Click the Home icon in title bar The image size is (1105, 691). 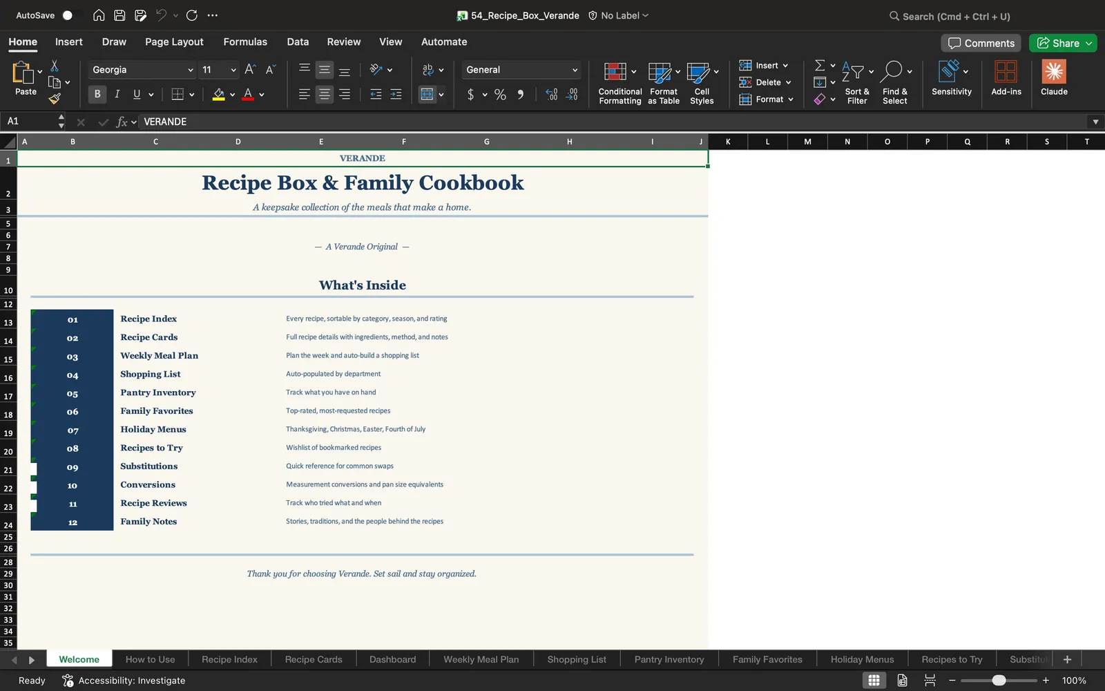click(x=99, y=15)
